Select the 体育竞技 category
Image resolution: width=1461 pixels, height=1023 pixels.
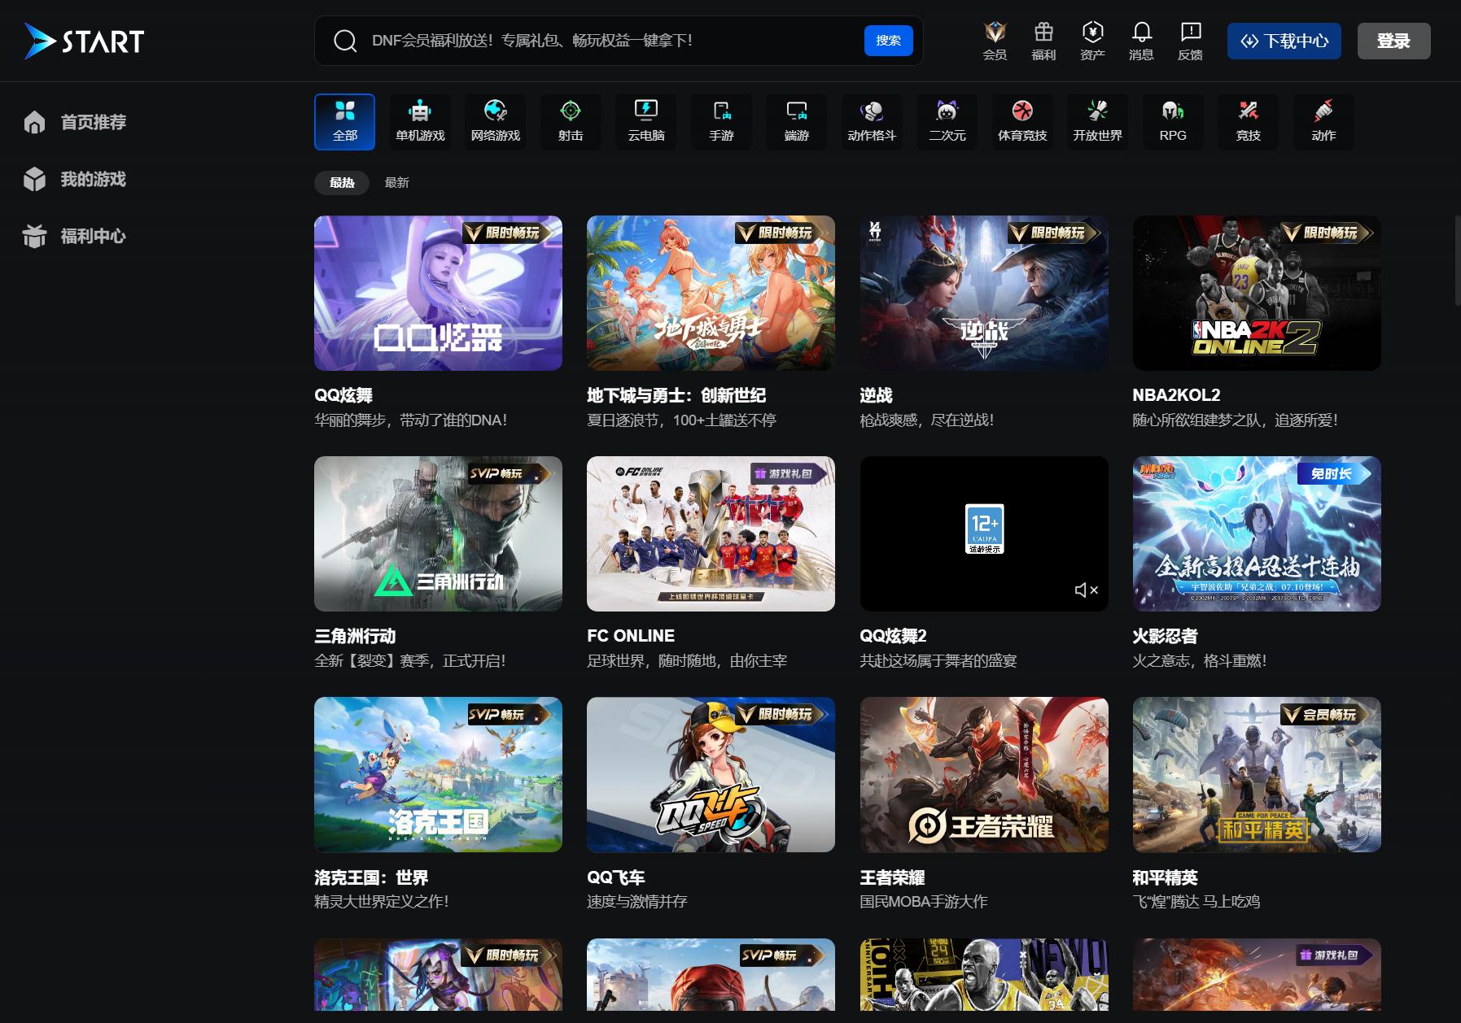(x=1022, y=122)
